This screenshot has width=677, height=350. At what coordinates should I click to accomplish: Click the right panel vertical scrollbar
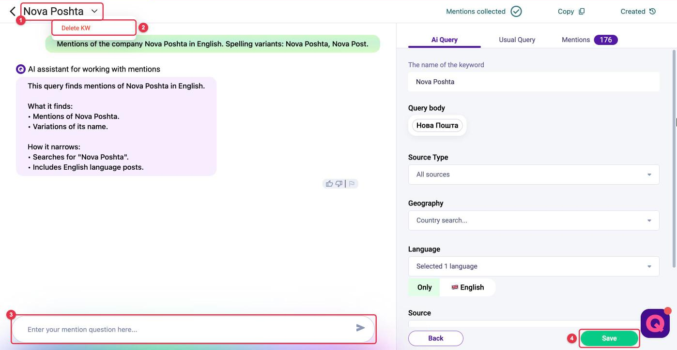(674, 159)
